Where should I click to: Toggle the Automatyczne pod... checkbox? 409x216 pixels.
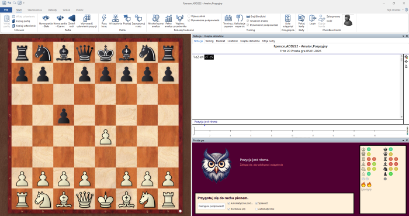pos(229,203)
